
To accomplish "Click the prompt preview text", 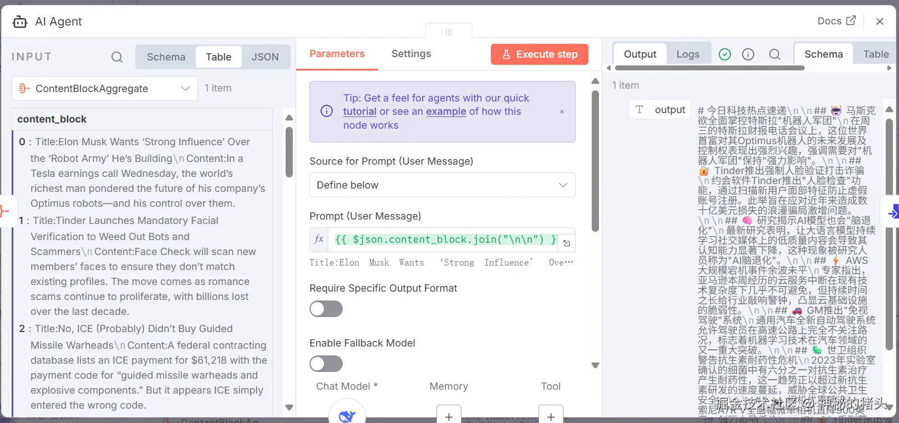I will (441, 263).
